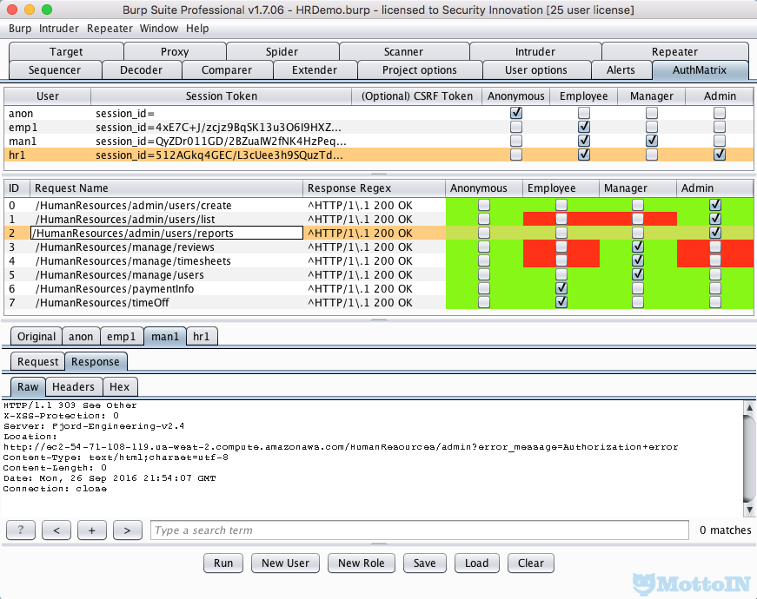Click the '+' search options button
Viewport: 757px width, 599px height.
[x=92, y=530]
